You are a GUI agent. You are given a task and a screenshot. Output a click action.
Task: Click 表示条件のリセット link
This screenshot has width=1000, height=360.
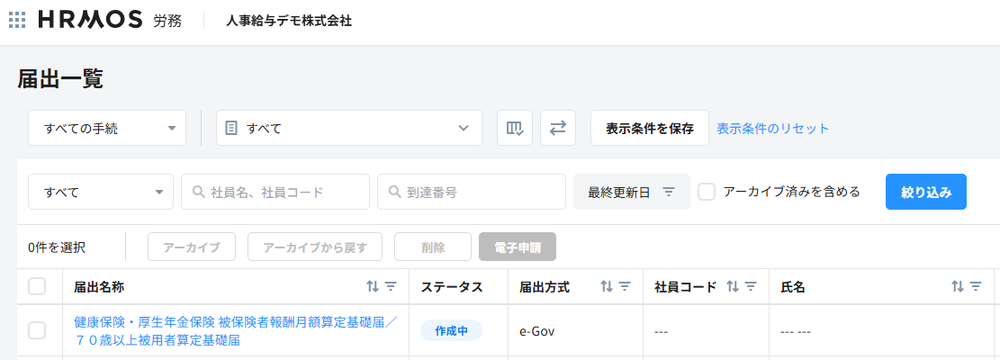tap(773, 128)
